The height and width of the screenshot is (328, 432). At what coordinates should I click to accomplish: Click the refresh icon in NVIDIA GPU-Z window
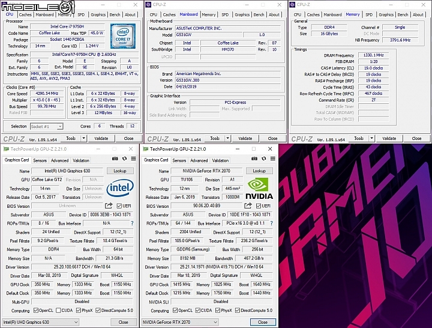point(264,159)
